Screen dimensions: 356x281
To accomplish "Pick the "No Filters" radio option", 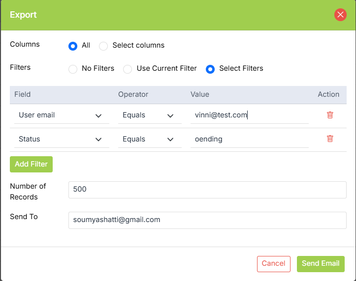I will click(73, 69).
